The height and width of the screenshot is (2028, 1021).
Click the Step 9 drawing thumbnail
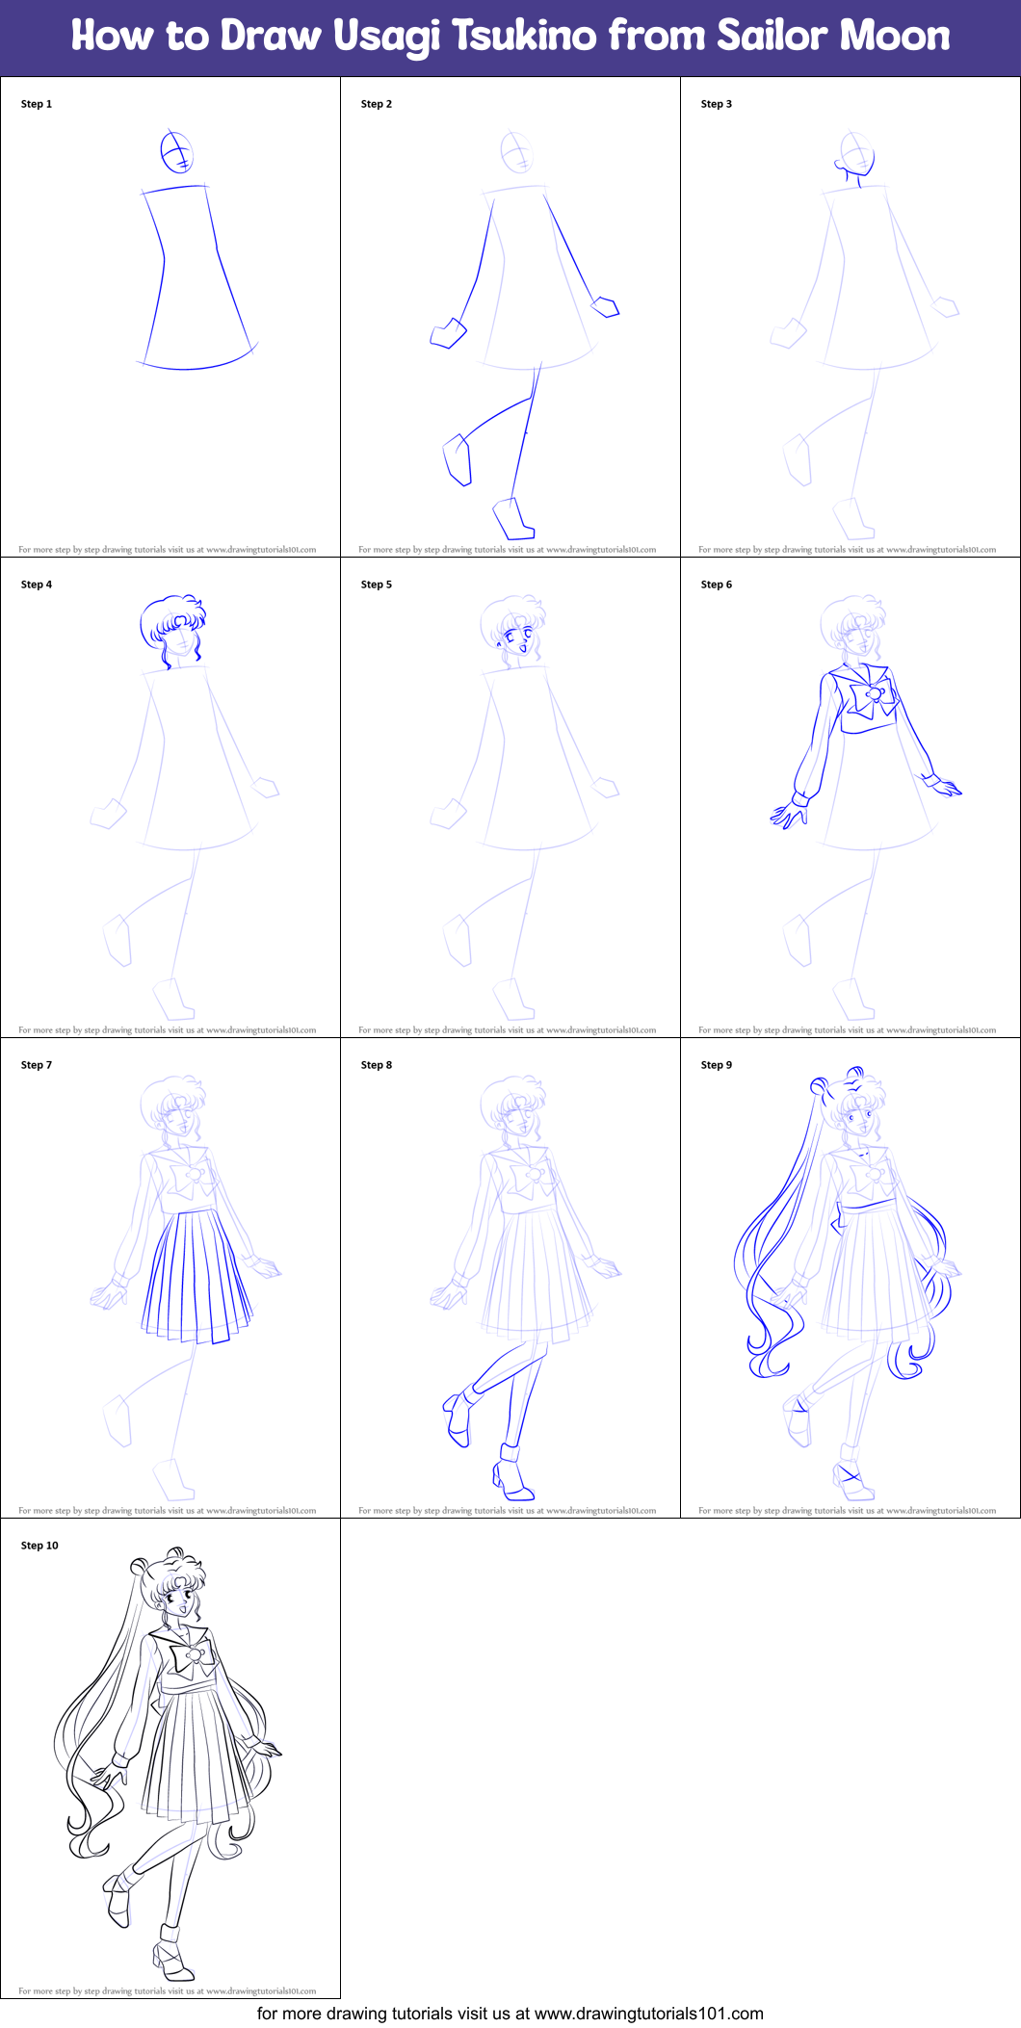[851, 1278]
